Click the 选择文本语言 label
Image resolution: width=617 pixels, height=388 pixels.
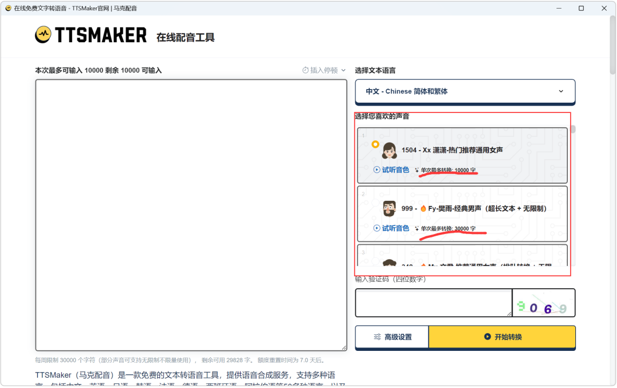coord(375,70)
